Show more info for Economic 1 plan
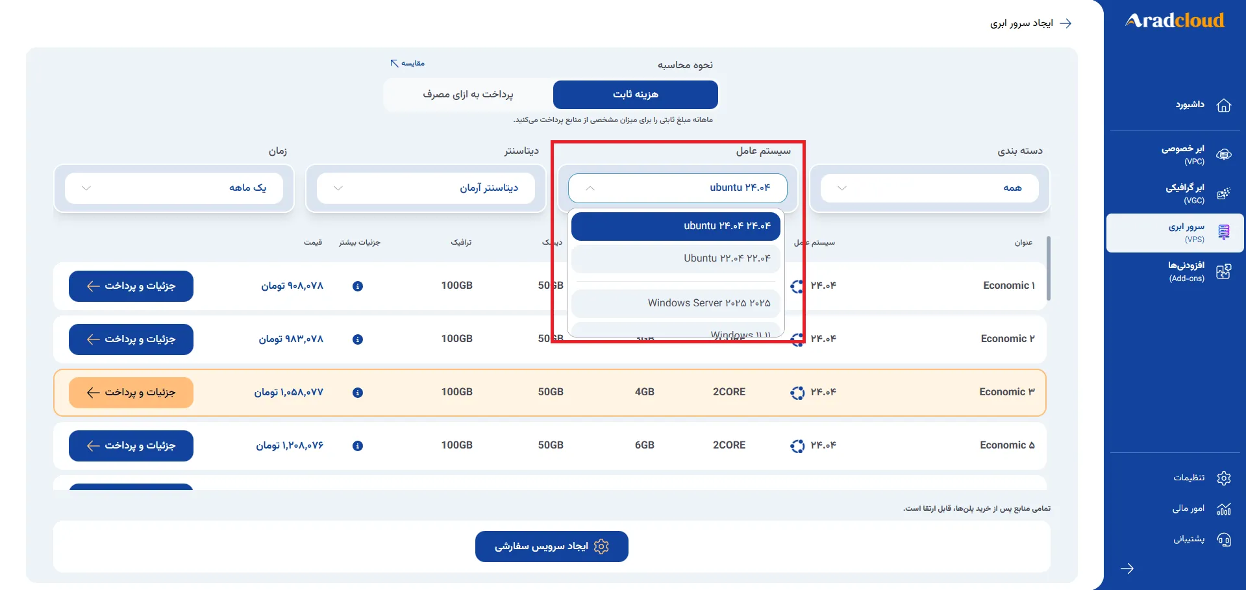The width and height of the screenshot is (1246, 590). tap(358, 286)
